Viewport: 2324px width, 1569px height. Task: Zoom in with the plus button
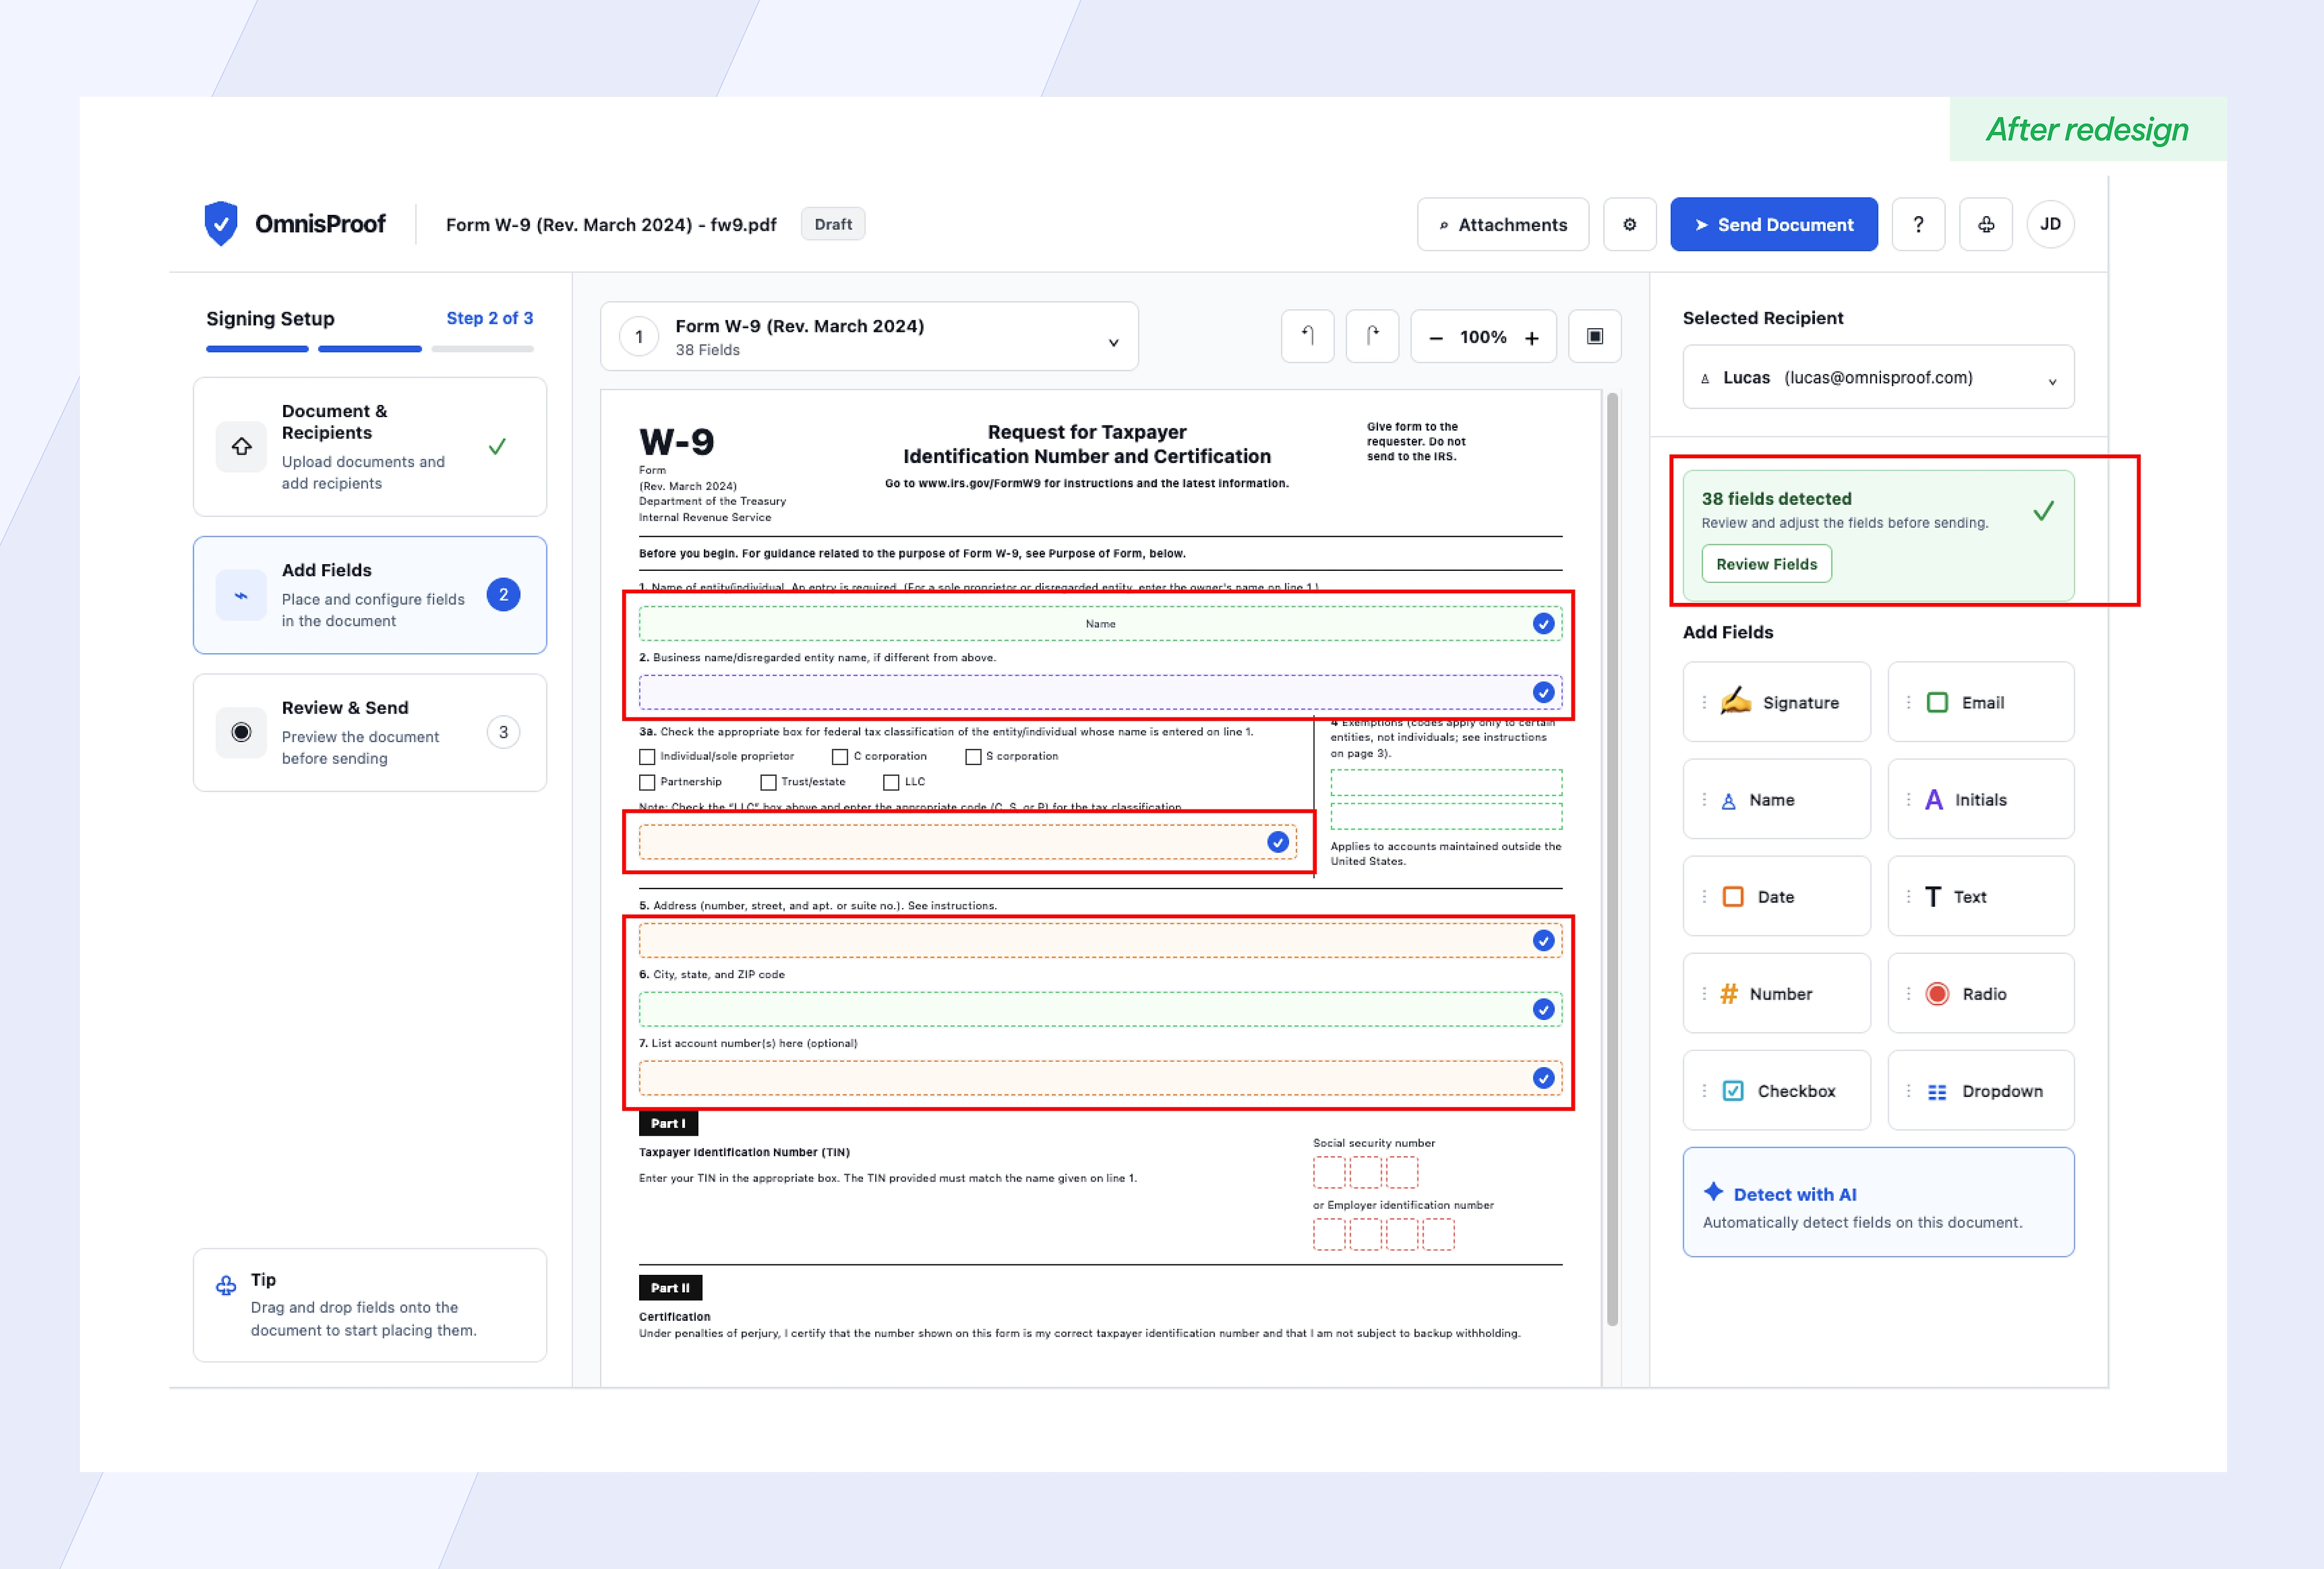(1531, 338)
